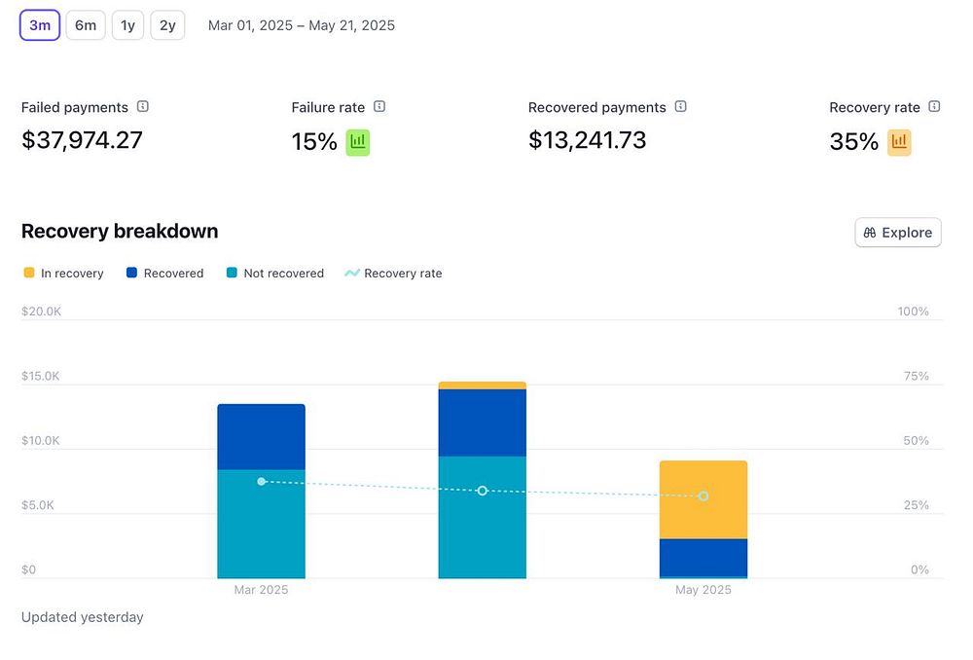Viewport: 973px width, 660px height.
Task: Click the dark blue Recovered segment of March bar
Action: (x=261, y=437)
